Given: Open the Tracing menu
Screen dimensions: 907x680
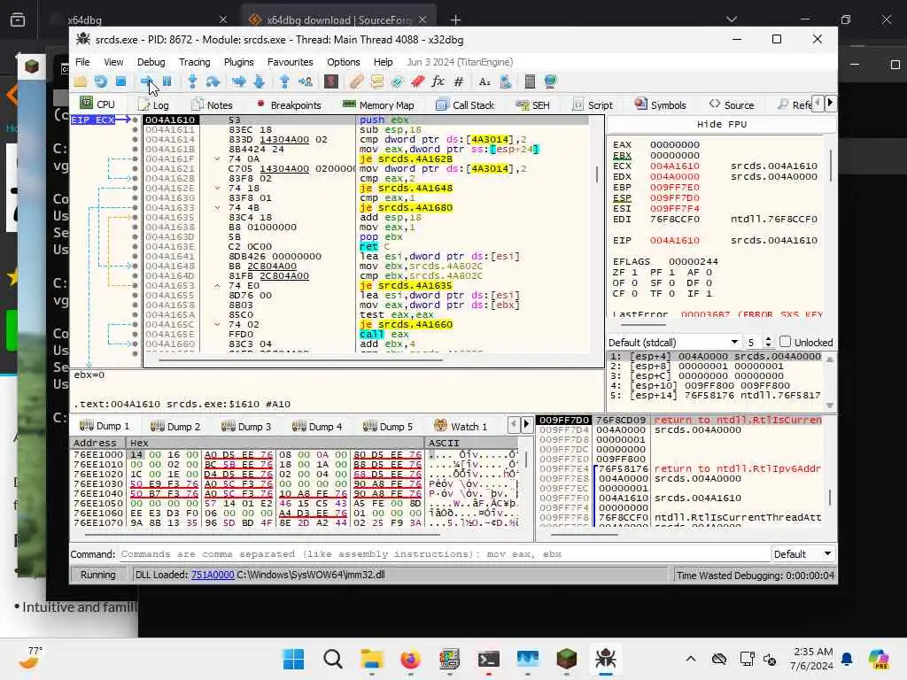Looking at the screenshot, I should pos(194,62).
